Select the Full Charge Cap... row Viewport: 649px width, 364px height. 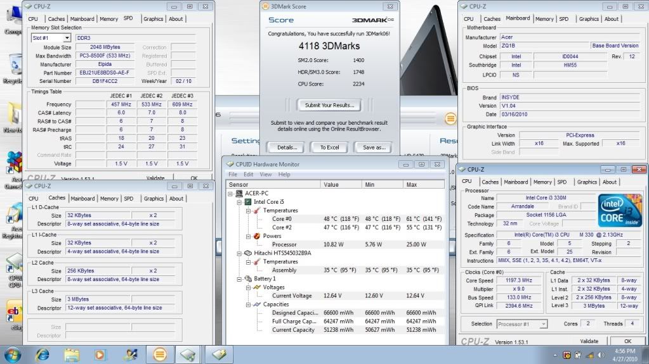[x=335, y=321]
